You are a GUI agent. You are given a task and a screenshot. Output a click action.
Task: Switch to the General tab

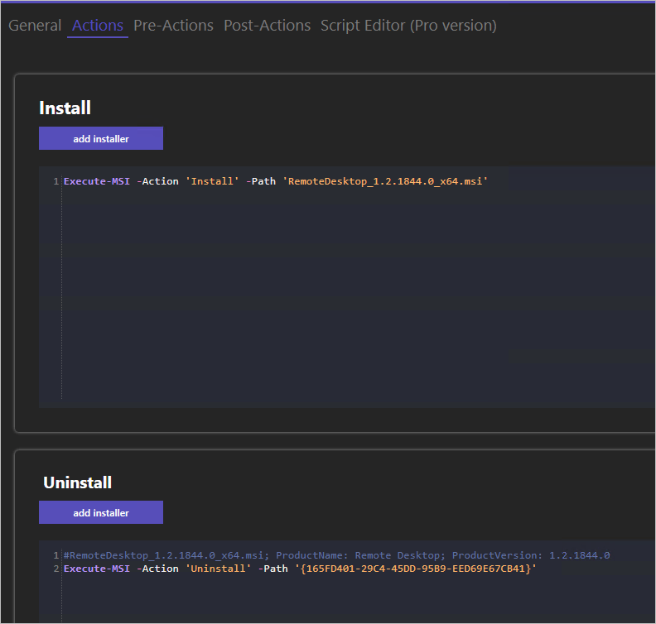(x=35, y=26)
